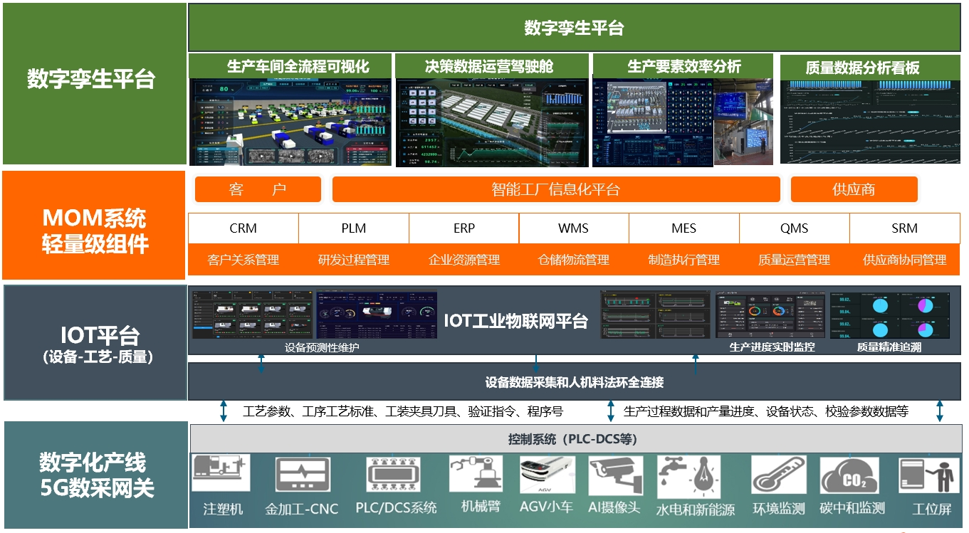Click the 注塑机 injection molding machine icon
Screen dimensions: 969x533
coord(221,473)
